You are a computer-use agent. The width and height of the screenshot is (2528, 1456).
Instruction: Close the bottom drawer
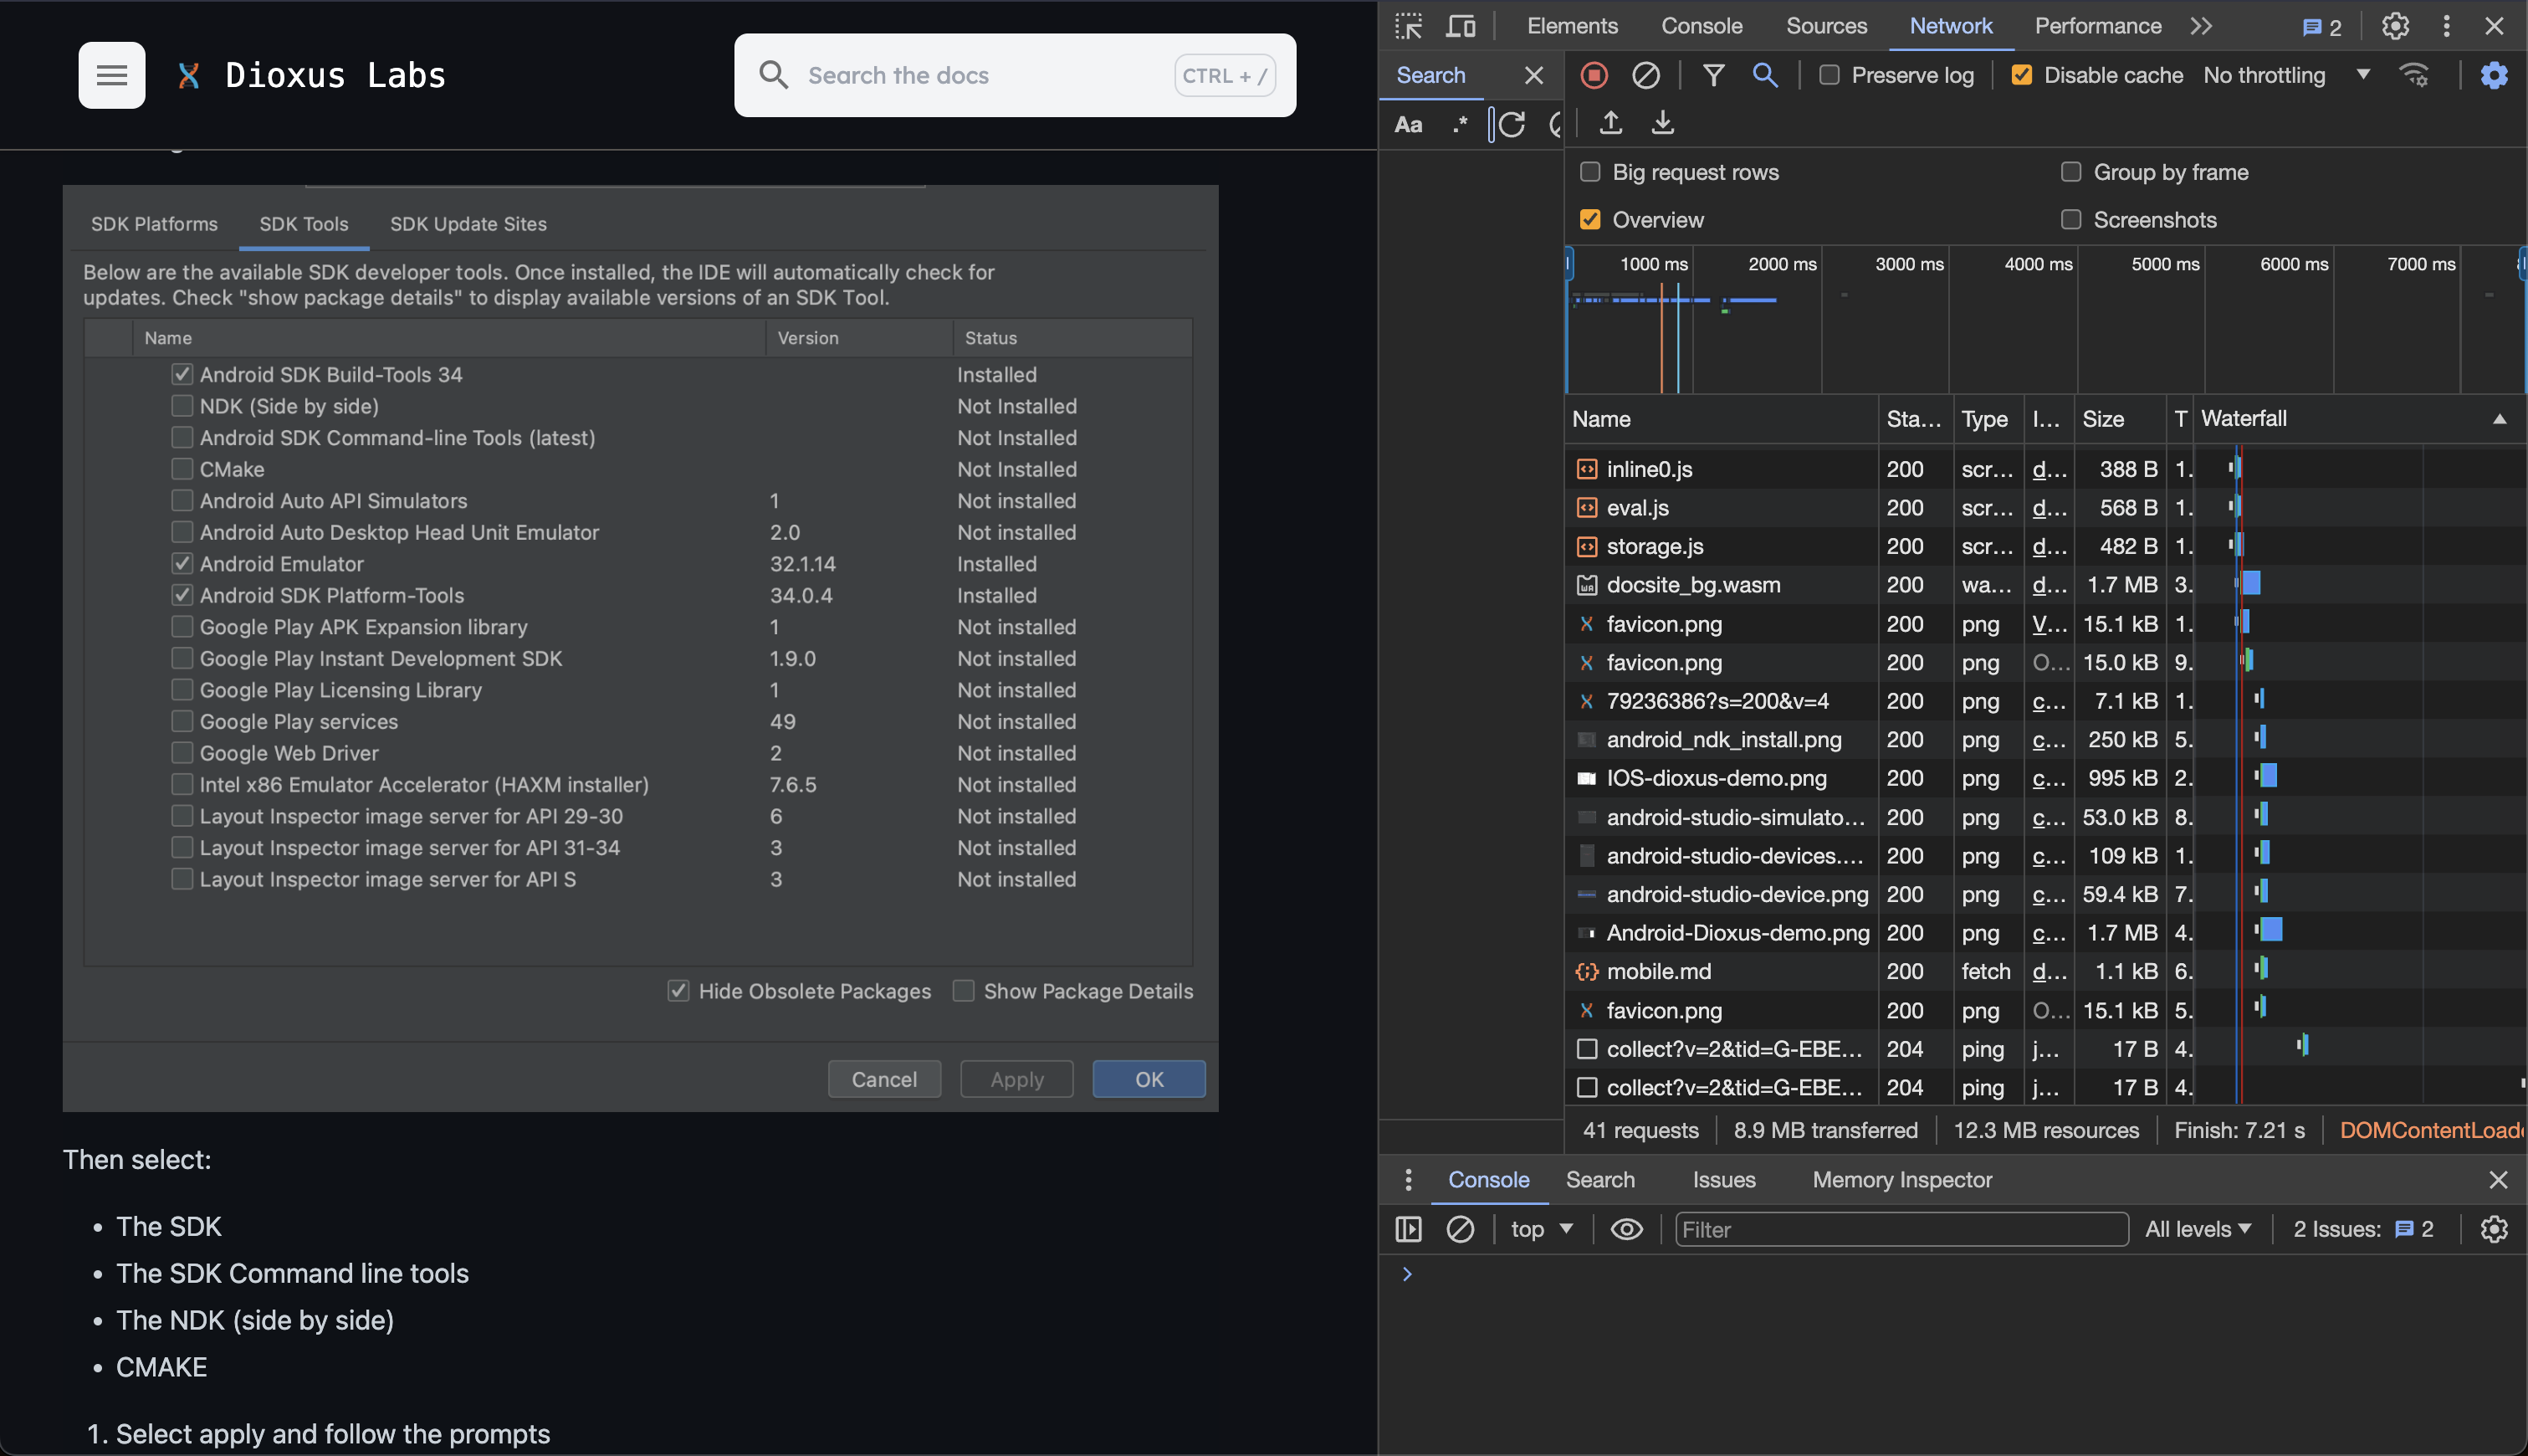pyautogui.click(x=2497, y=1180)
